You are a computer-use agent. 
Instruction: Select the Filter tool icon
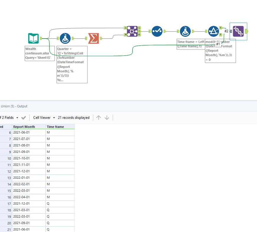[213, 31]
